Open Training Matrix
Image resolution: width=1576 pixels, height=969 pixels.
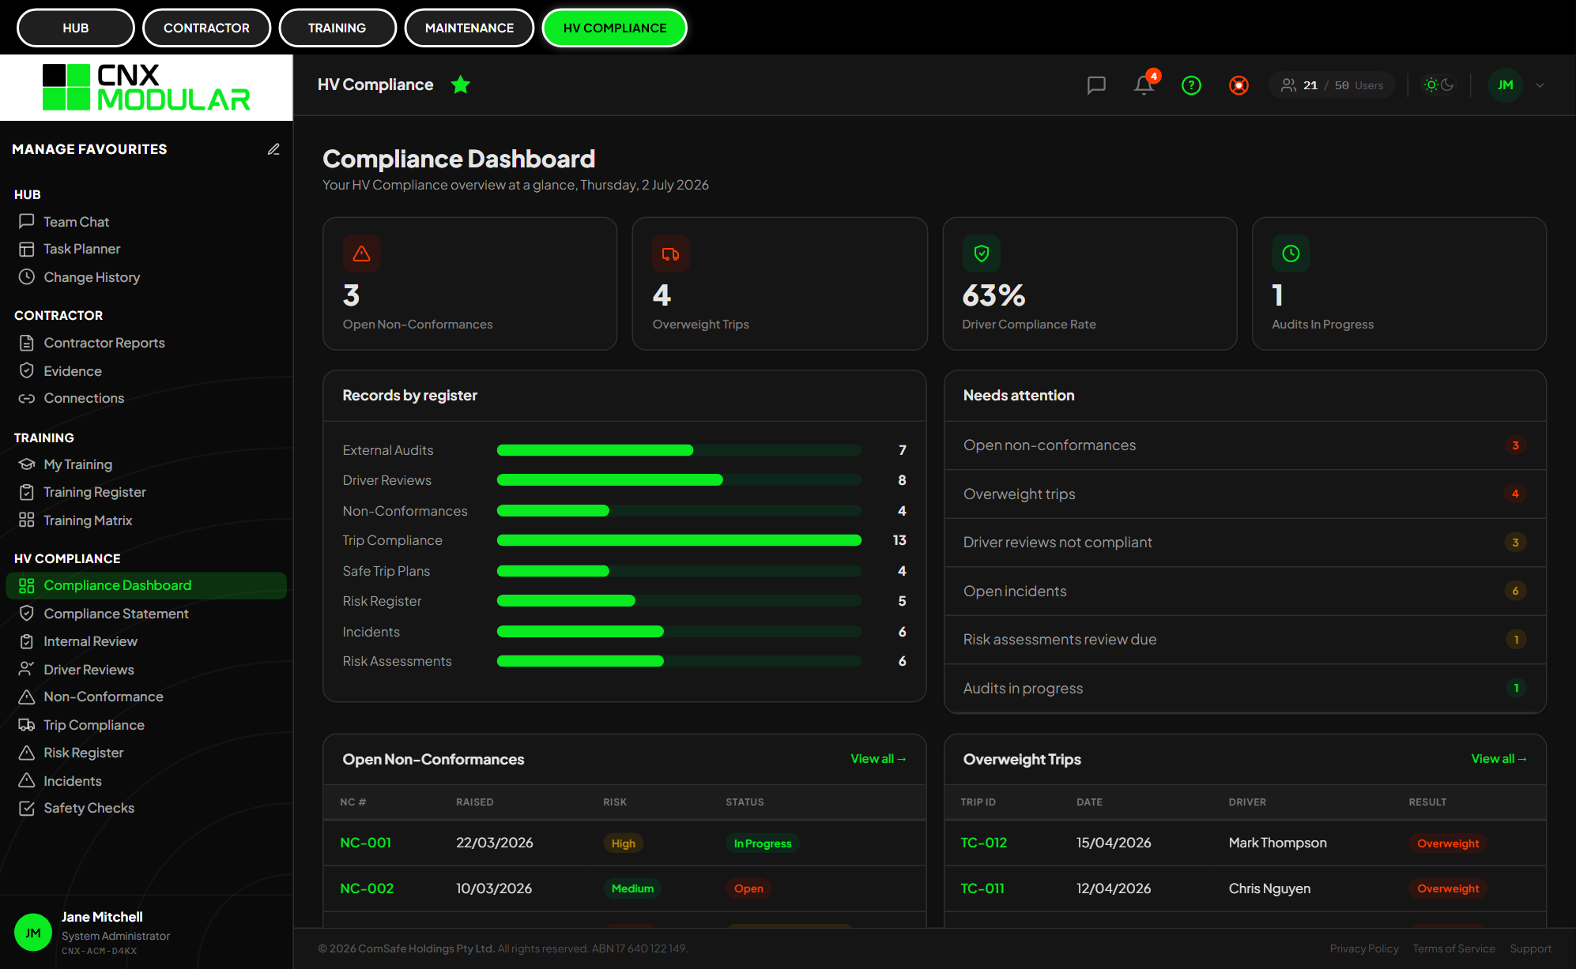coord(146,520)
